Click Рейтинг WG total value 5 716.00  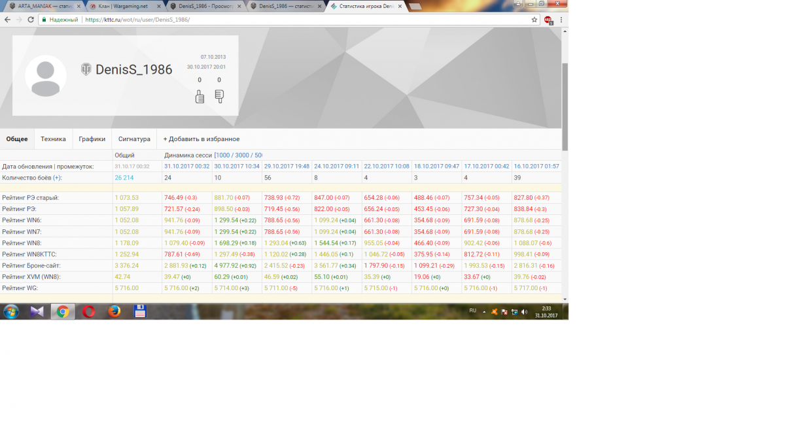(x=127, y=288)
